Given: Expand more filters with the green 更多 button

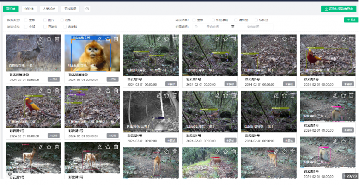Looking at the screenshot, I should coord(350,20).
